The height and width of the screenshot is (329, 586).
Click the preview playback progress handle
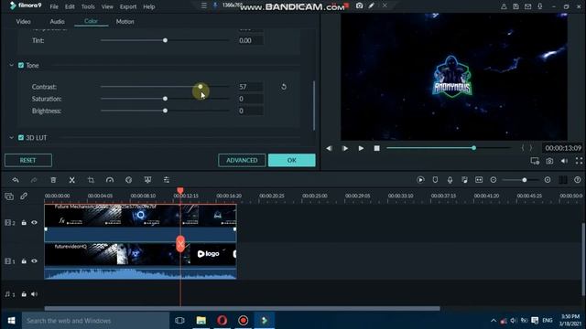473,148
